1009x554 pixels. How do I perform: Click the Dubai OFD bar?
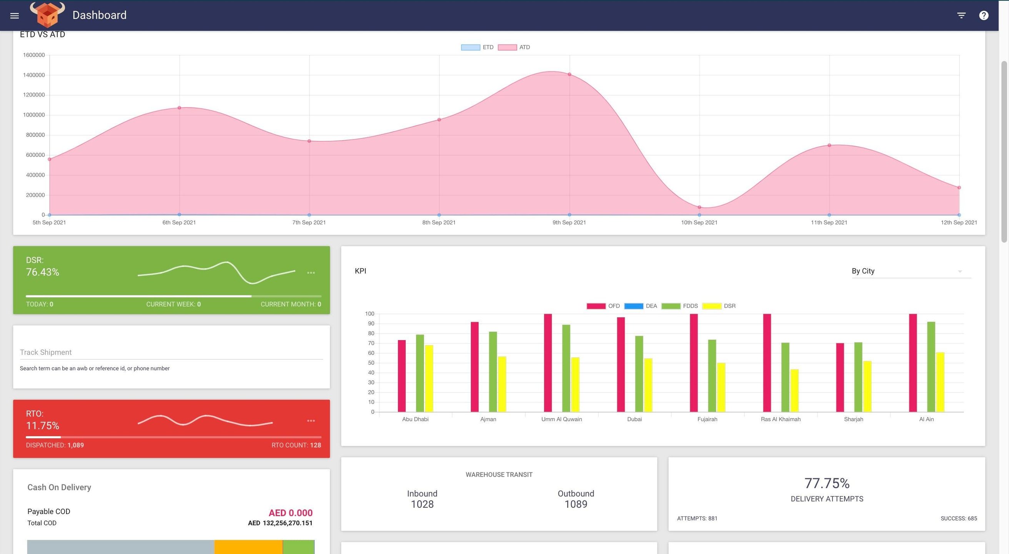click(621, 364)
